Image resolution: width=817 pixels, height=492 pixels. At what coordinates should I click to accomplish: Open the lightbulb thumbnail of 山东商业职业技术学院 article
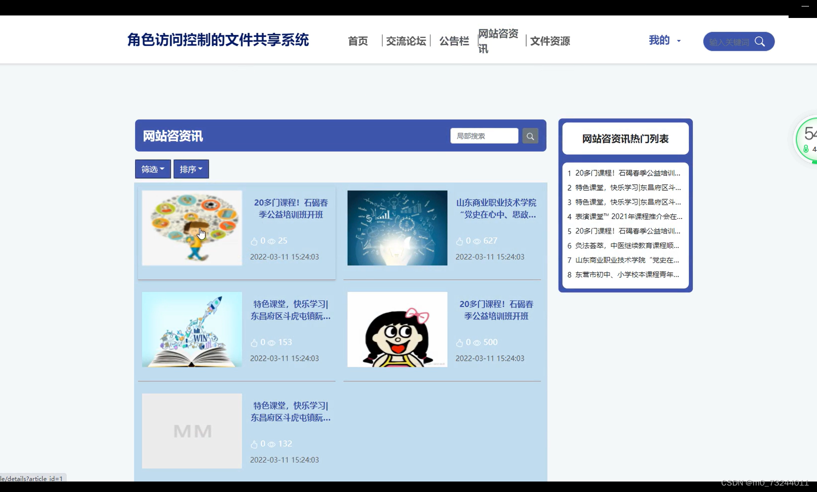pos(398,228)
